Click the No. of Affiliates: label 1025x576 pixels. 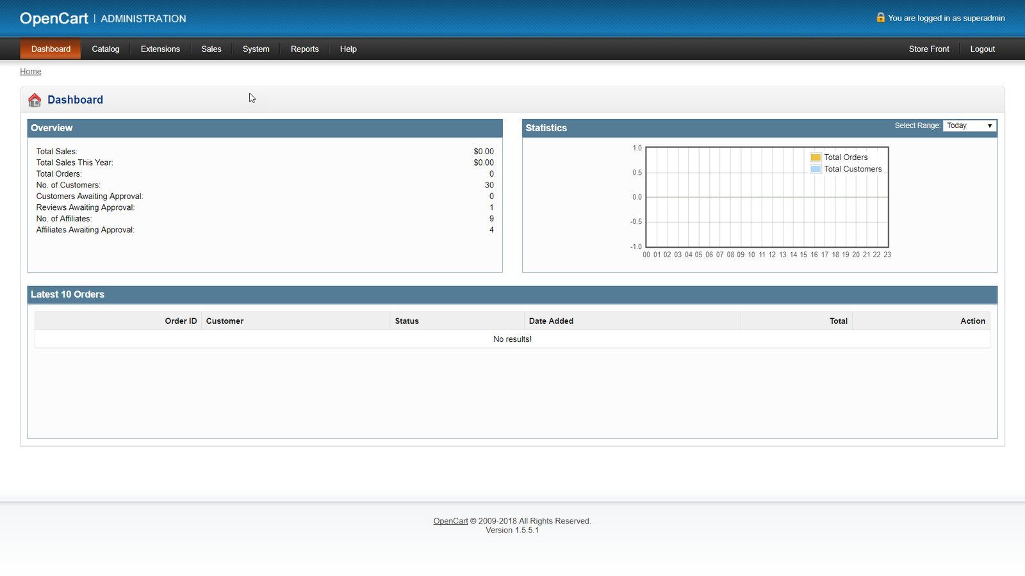point(64,219)
